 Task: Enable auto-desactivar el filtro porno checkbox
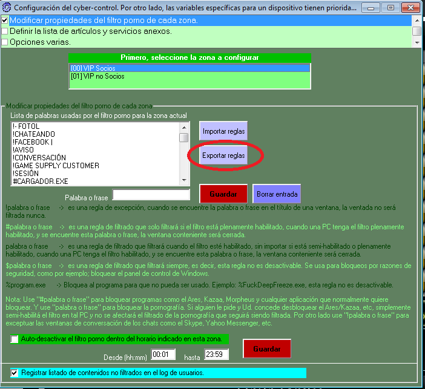pos(15,339)
